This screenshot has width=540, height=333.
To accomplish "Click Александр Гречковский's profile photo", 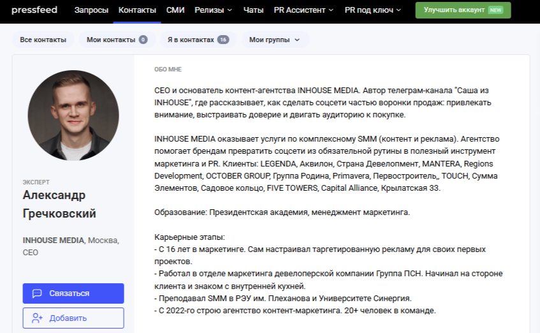I will [x=73, y=115].
